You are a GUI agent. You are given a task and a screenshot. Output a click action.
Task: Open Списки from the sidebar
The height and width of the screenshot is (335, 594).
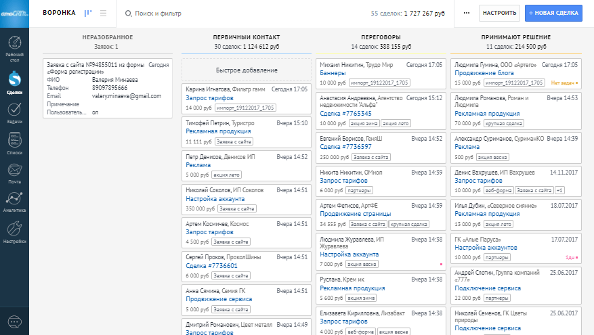(x=14, y=143)
